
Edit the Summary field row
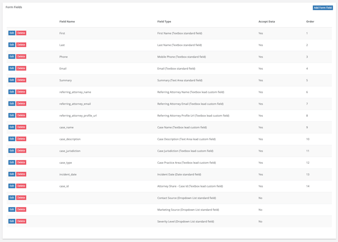[x=12, y=80]
